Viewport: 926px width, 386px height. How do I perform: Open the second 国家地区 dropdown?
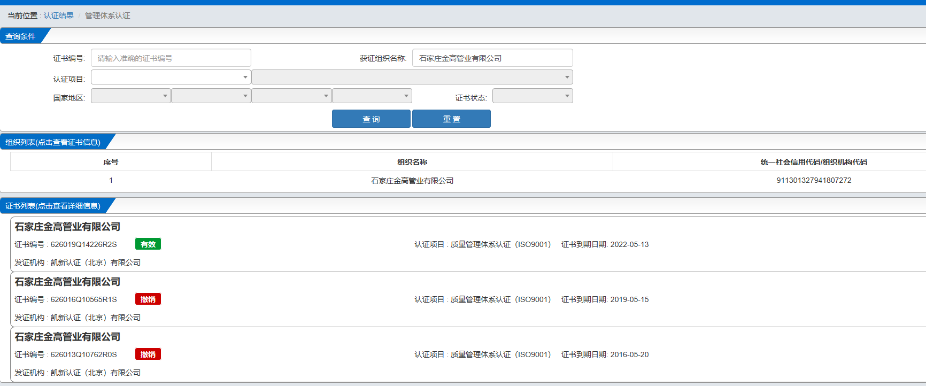[x=211, y=96]
